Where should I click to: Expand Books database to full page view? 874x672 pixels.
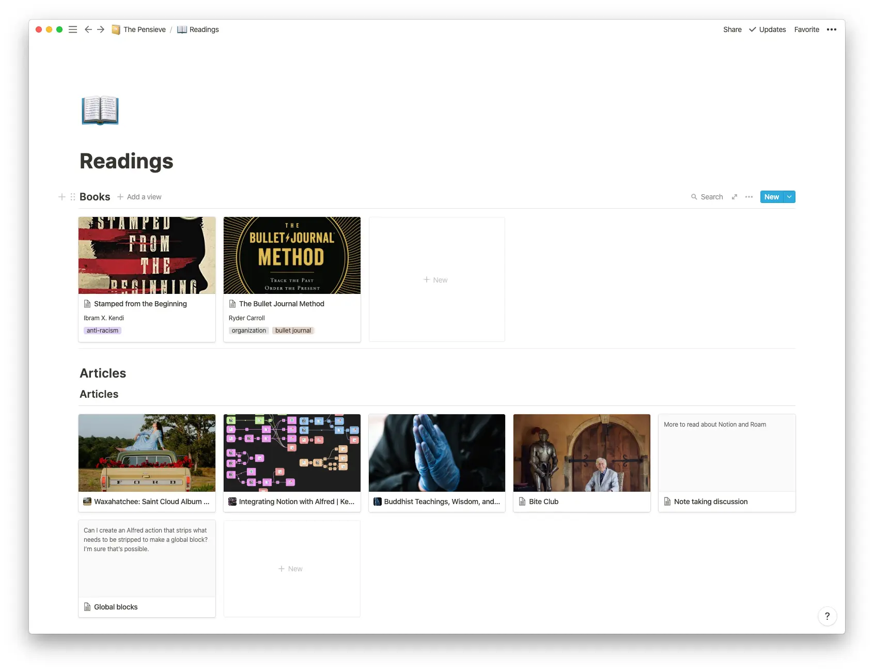[x=734, y=197]
